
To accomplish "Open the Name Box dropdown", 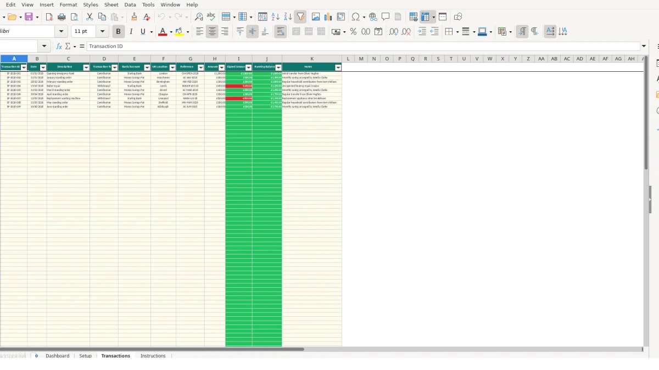I will (45, 47).
